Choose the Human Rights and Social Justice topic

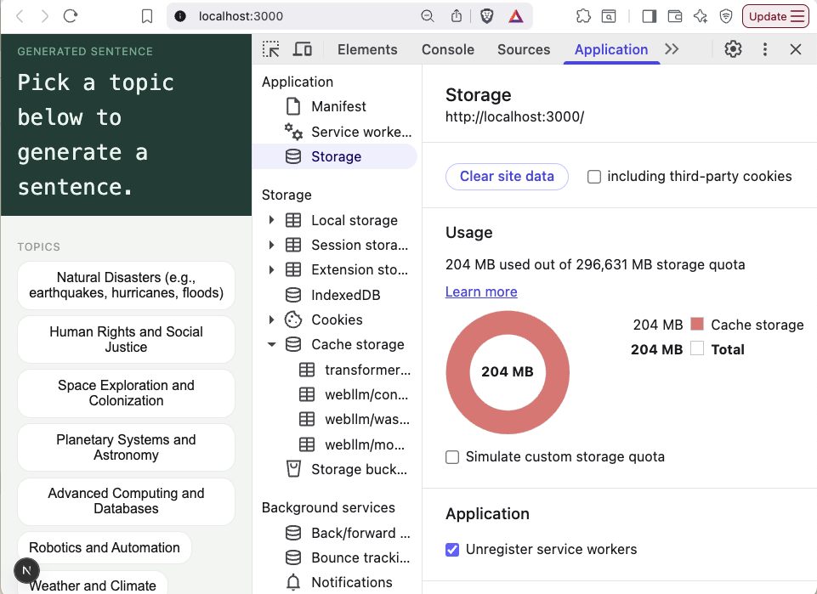(x=126, y=339)
